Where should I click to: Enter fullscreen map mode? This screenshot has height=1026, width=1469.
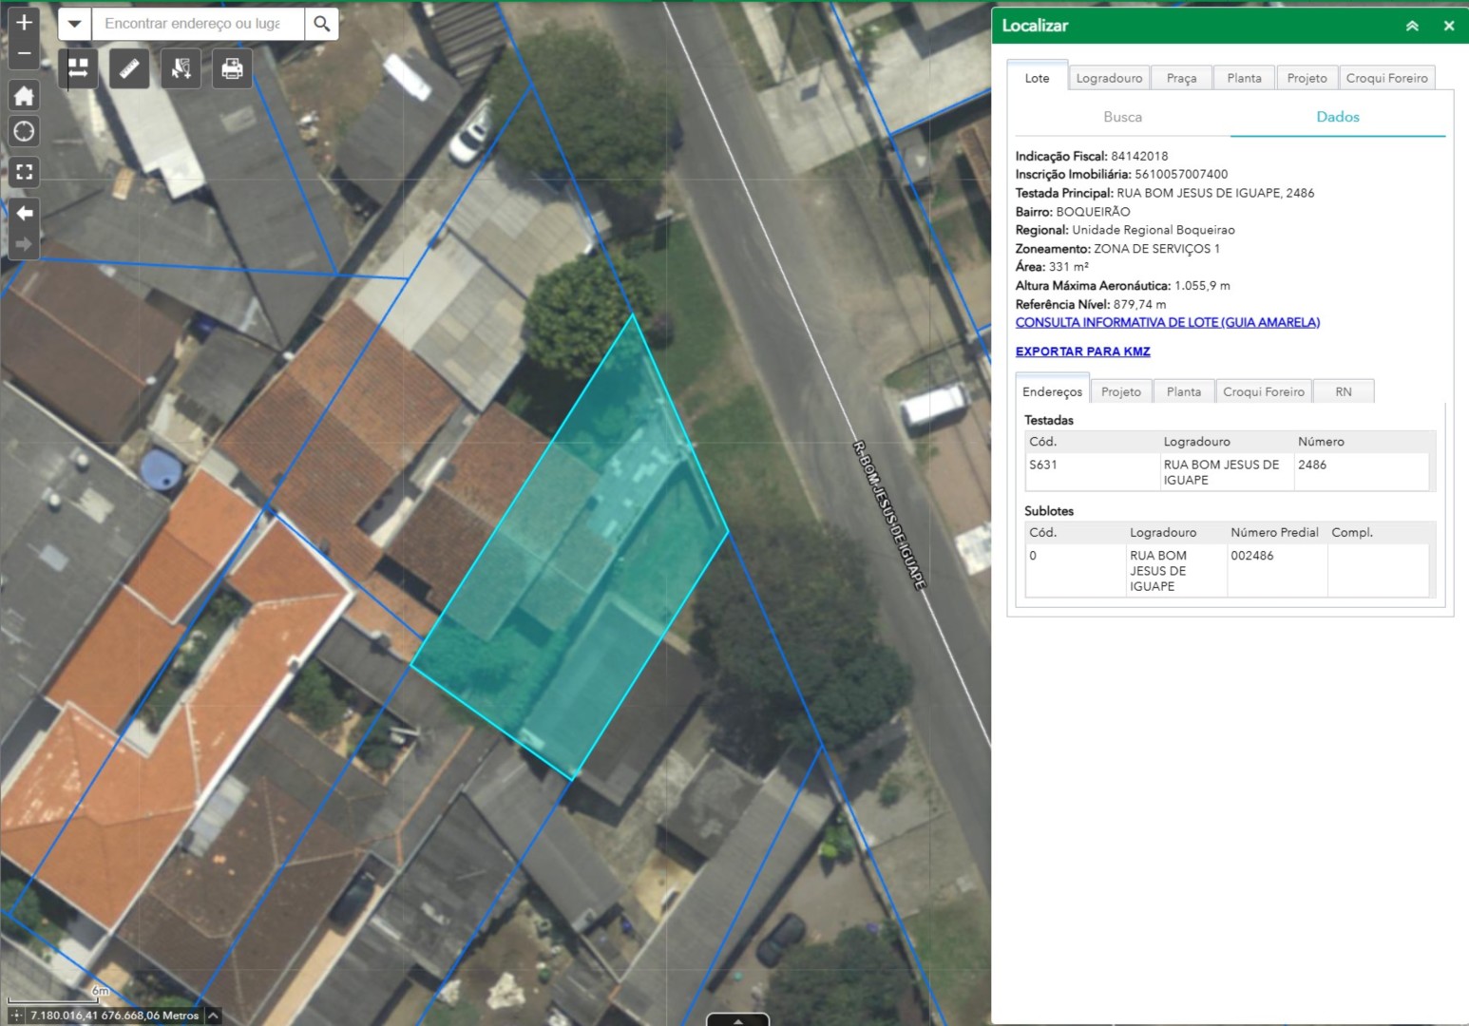(x=24, y=172)
